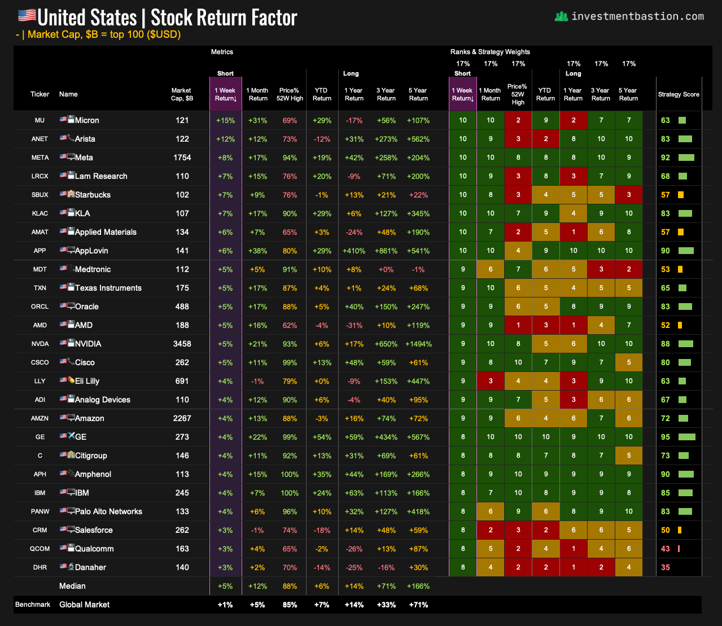This screenshot has height=626, width=722.
Task: Click the floppy disk icon beside Micron
Action: pyautogui.click(x=71, y=120)
